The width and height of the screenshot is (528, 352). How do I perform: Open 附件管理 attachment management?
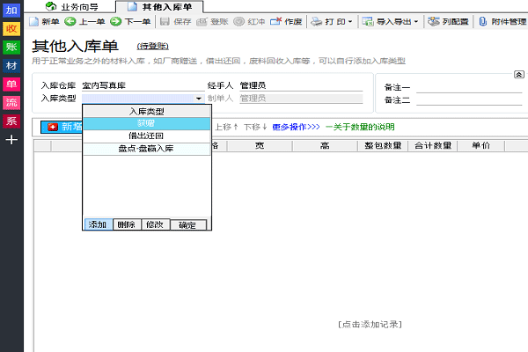pos(502,21)
